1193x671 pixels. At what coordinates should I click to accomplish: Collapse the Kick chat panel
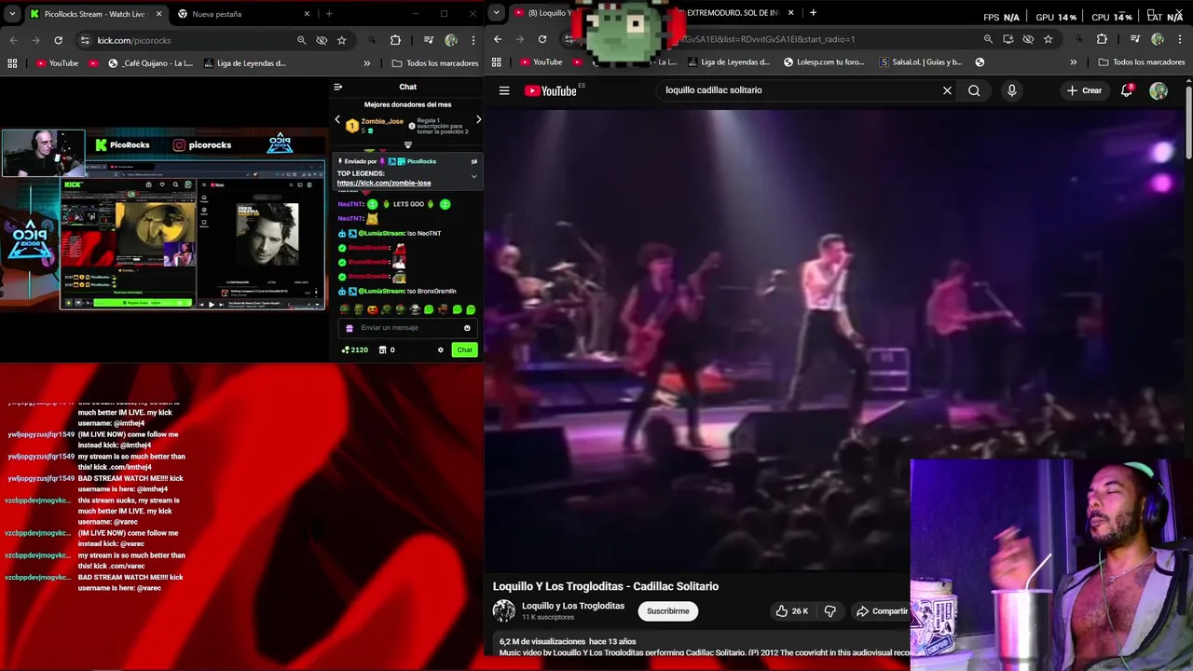click(338, 87)
